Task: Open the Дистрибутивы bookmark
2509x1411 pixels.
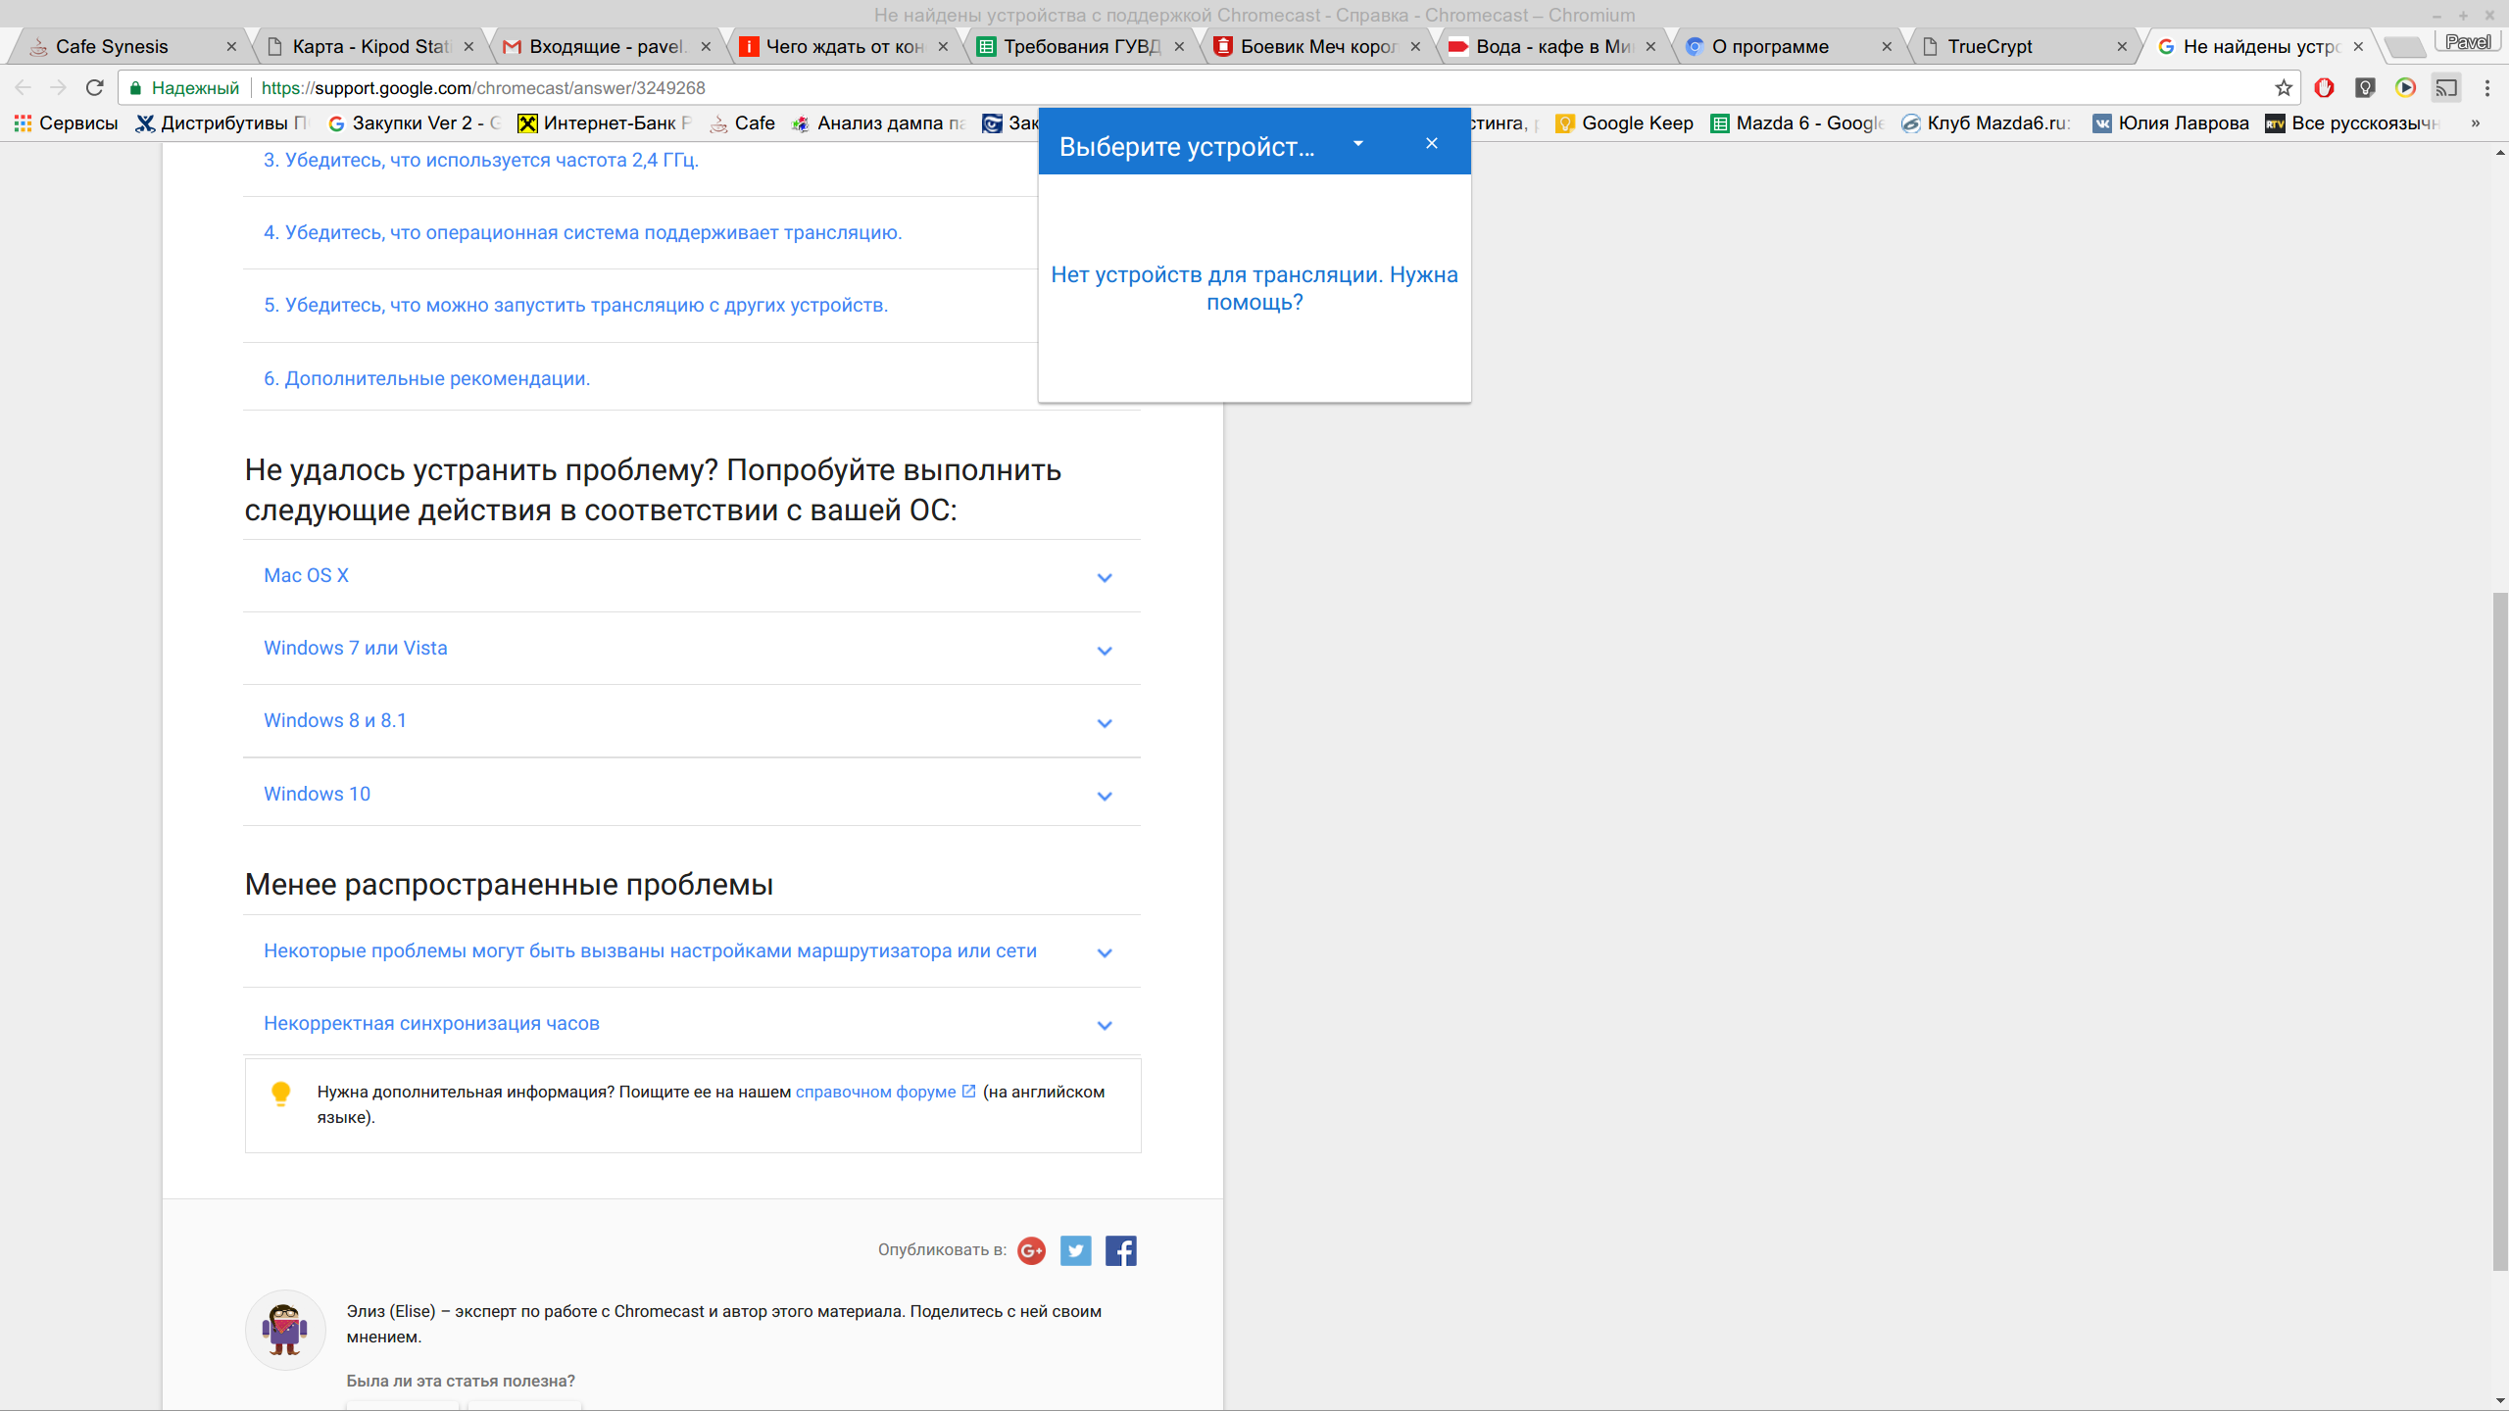Action: tap(222, 123)
